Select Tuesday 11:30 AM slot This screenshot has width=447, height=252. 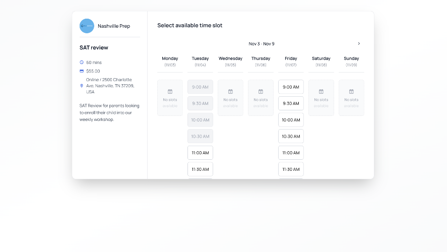pos(200,169)
